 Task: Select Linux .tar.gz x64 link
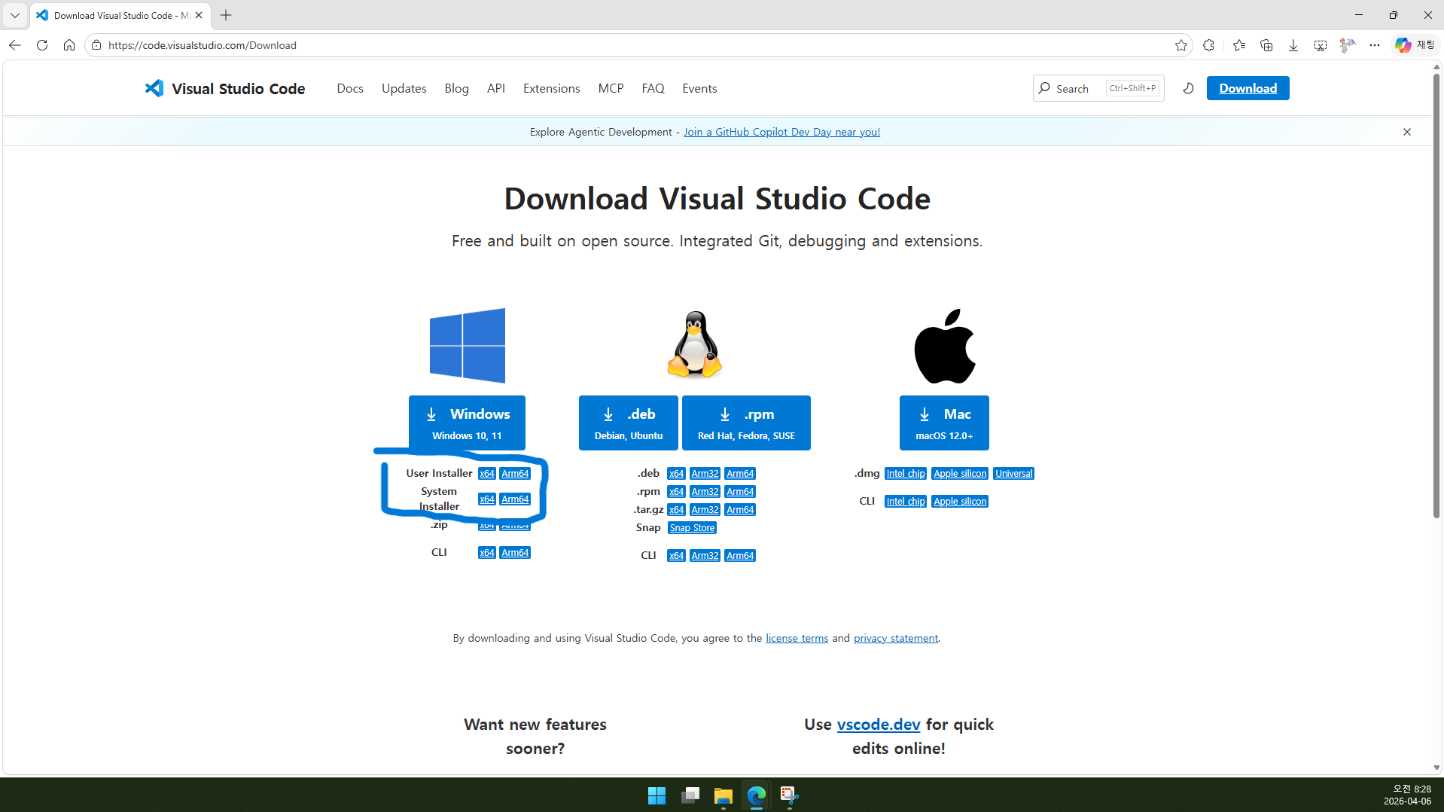(x=677, y=510)
